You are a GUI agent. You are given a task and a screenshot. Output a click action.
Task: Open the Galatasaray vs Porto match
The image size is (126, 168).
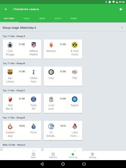22,131
